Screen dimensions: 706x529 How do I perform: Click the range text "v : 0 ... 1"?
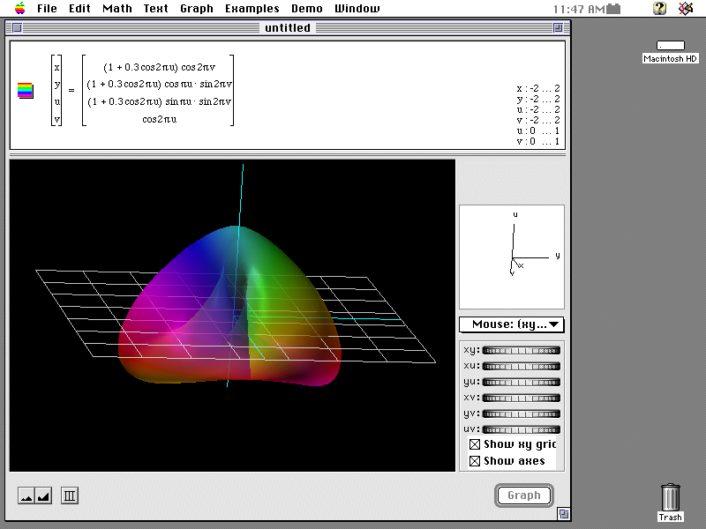click(538, 141)
